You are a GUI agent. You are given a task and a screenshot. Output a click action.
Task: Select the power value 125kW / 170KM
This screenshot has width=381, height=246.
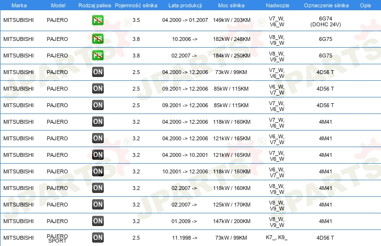pos(231,205)
